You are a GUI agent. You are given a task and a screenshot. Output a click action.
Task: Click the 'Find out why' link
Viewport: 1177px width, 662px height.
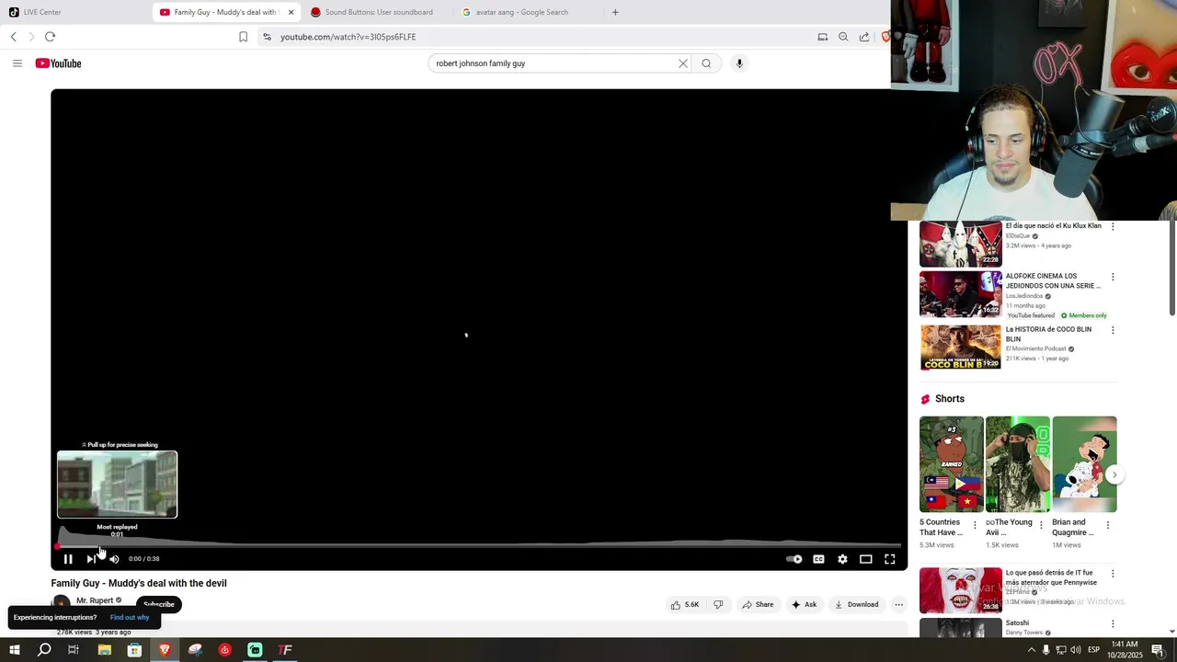pos(130,618)
